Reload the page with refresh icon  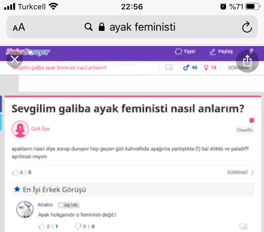tap(247, 27)
